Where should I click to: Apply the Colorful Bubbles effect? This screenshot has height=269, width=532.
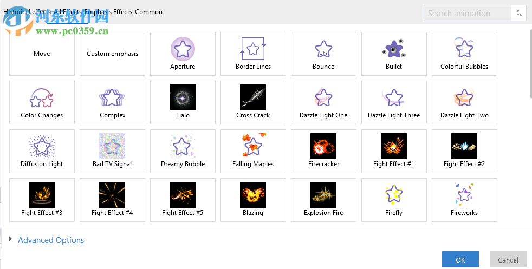(x=464, y=54)
